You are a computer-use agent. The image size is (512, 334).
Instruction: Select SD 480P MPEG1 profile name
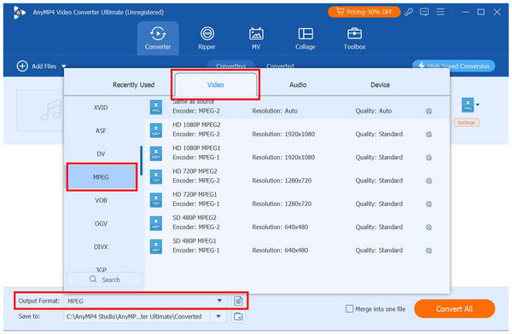195,241
